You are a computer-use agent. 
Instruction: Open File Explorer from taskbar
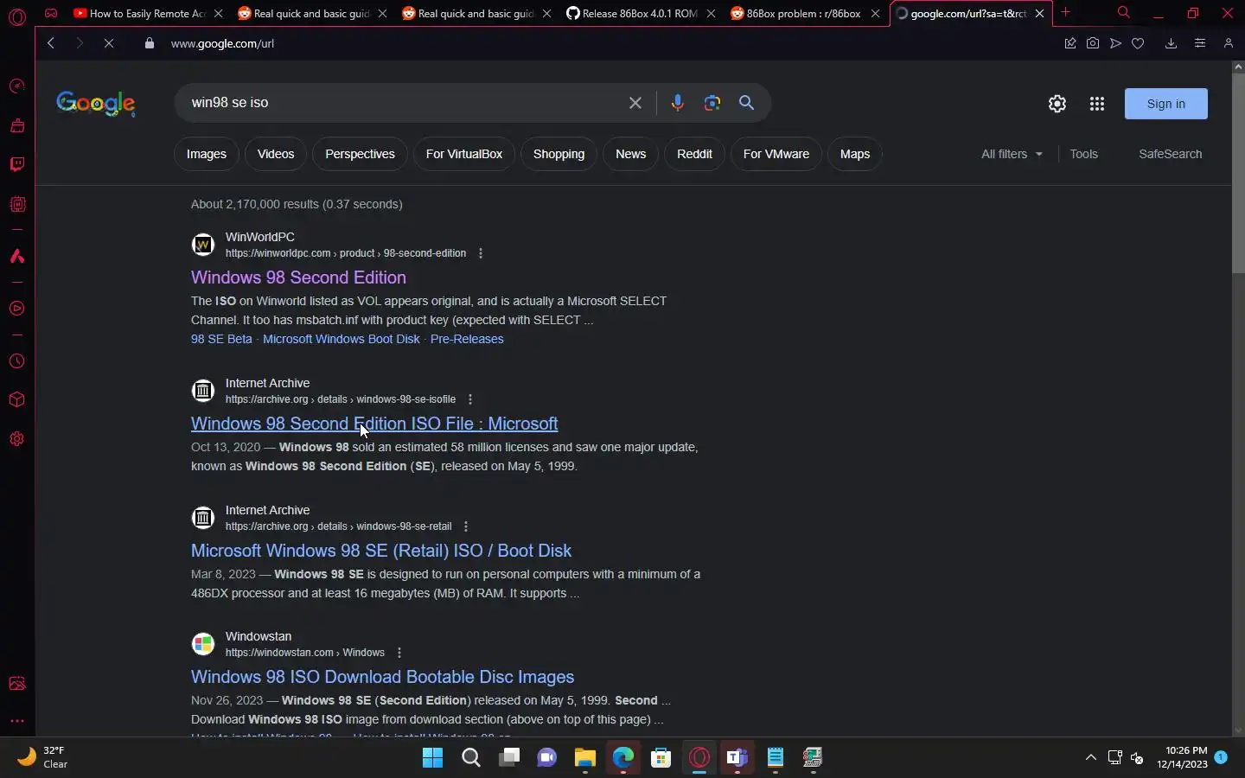click(x=585, y=758)
